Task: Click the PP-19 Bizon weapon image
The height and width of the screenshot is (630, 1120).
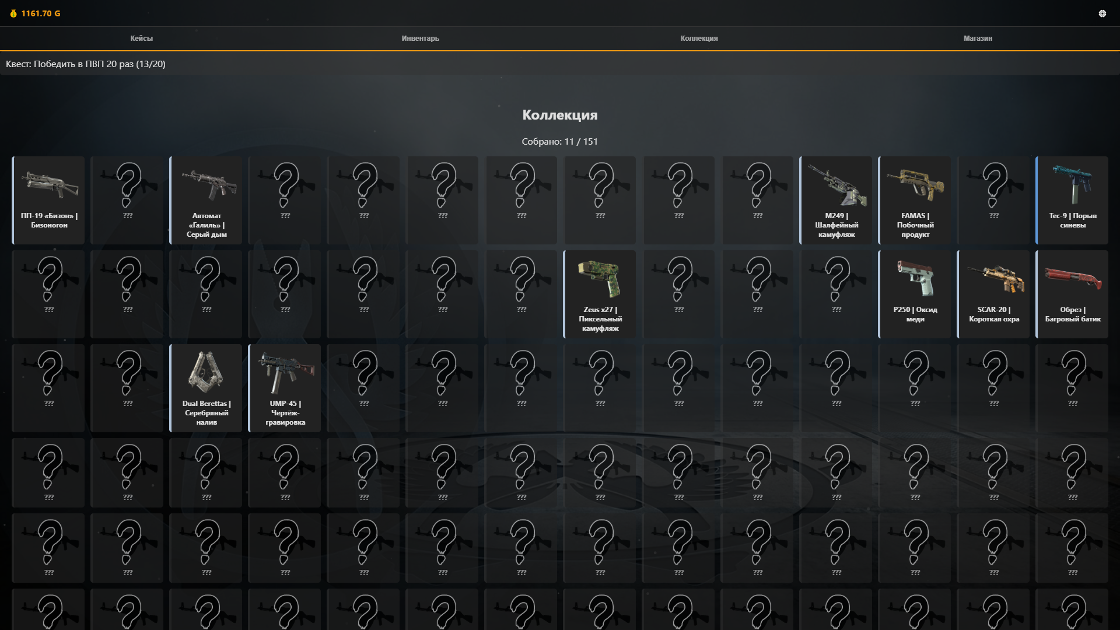Action: point(50,184)
